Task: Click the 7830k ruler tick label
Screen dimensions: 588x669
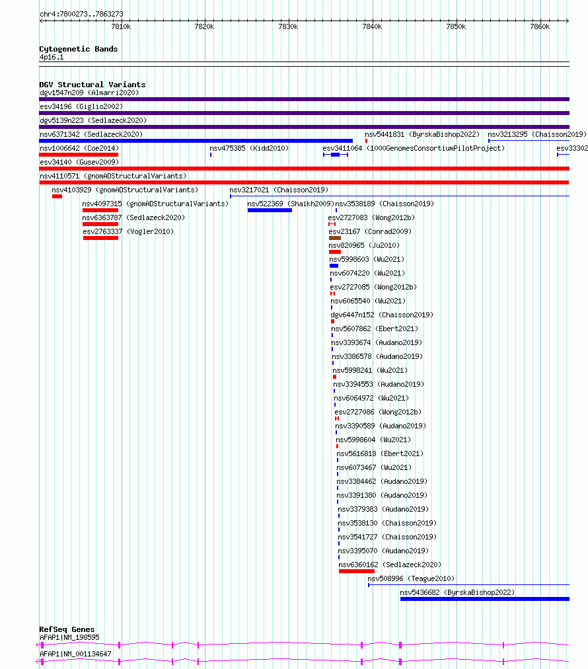Action: click(x=288, y=26)
